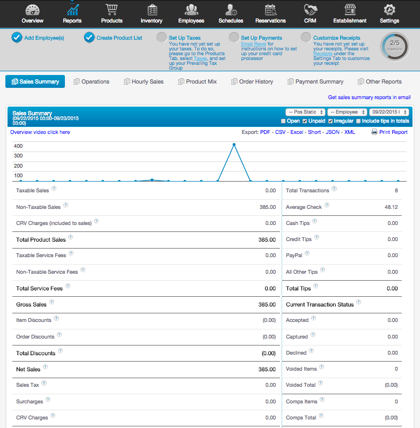The width and height of the screenshot is (420, 428).
Task: Click help icon next to Average Check
Action: tap(327, 205)
